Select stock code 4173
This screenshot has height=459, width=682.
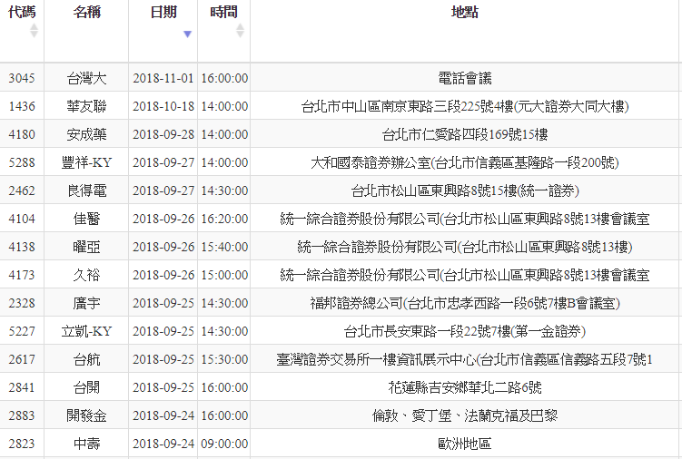click(22, 275)
